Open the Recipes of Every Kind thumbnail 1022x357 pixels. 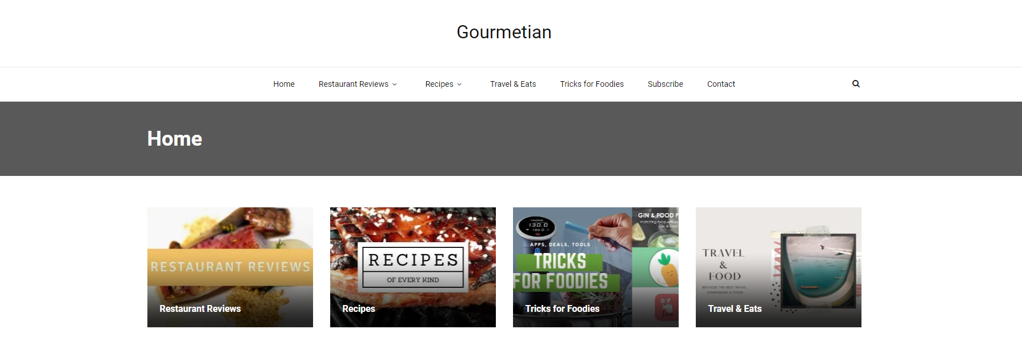click(x=413, y=267)
